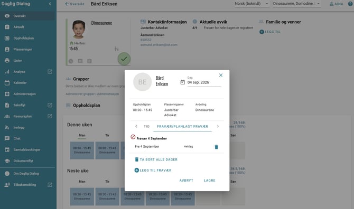354x209 pixels.
Task: Click the clipboard icon on child card
Action: (x=89, y=61)
